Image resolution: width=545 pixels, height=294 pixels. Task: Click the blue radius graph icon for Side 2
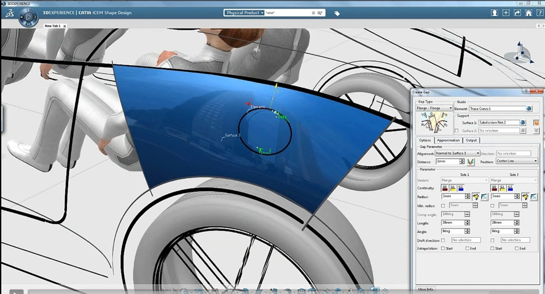click(x=534, y=197)
